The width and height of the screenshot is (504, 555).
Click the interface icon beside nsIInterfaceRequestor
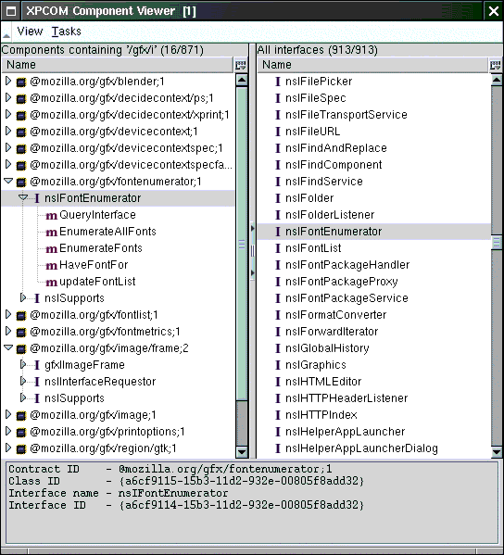[37, 382]
